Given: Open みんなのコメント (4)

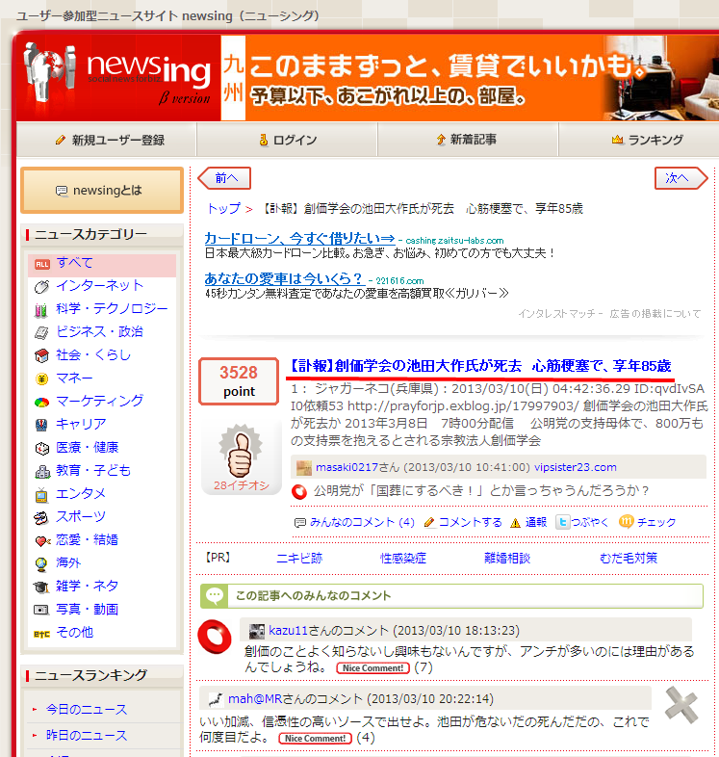Looking at the screenshot, I should point(362,522).
